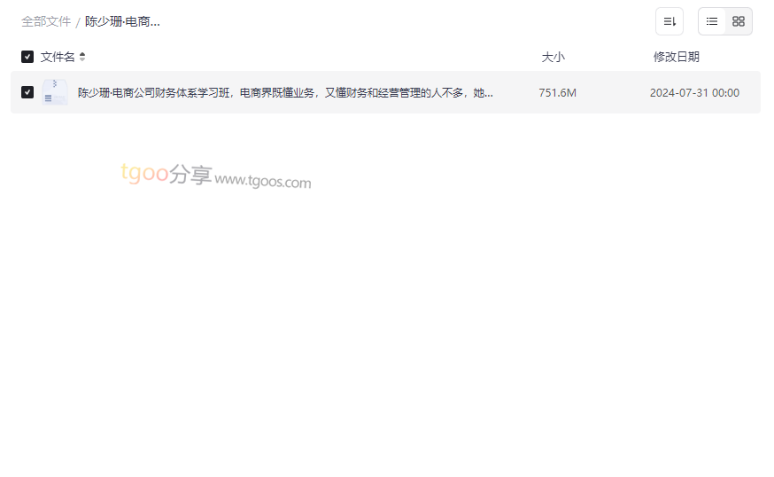The width and height of the screenshot is (774, 477).
Task: Click the tgoo watermark logo
Action: click(144, 173)
